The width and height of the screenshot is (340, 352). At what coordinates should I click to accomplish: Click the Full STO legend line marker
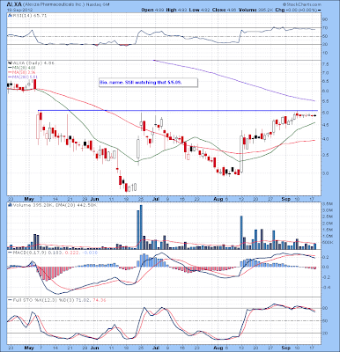pyautogui.click(x=10, y=300)
